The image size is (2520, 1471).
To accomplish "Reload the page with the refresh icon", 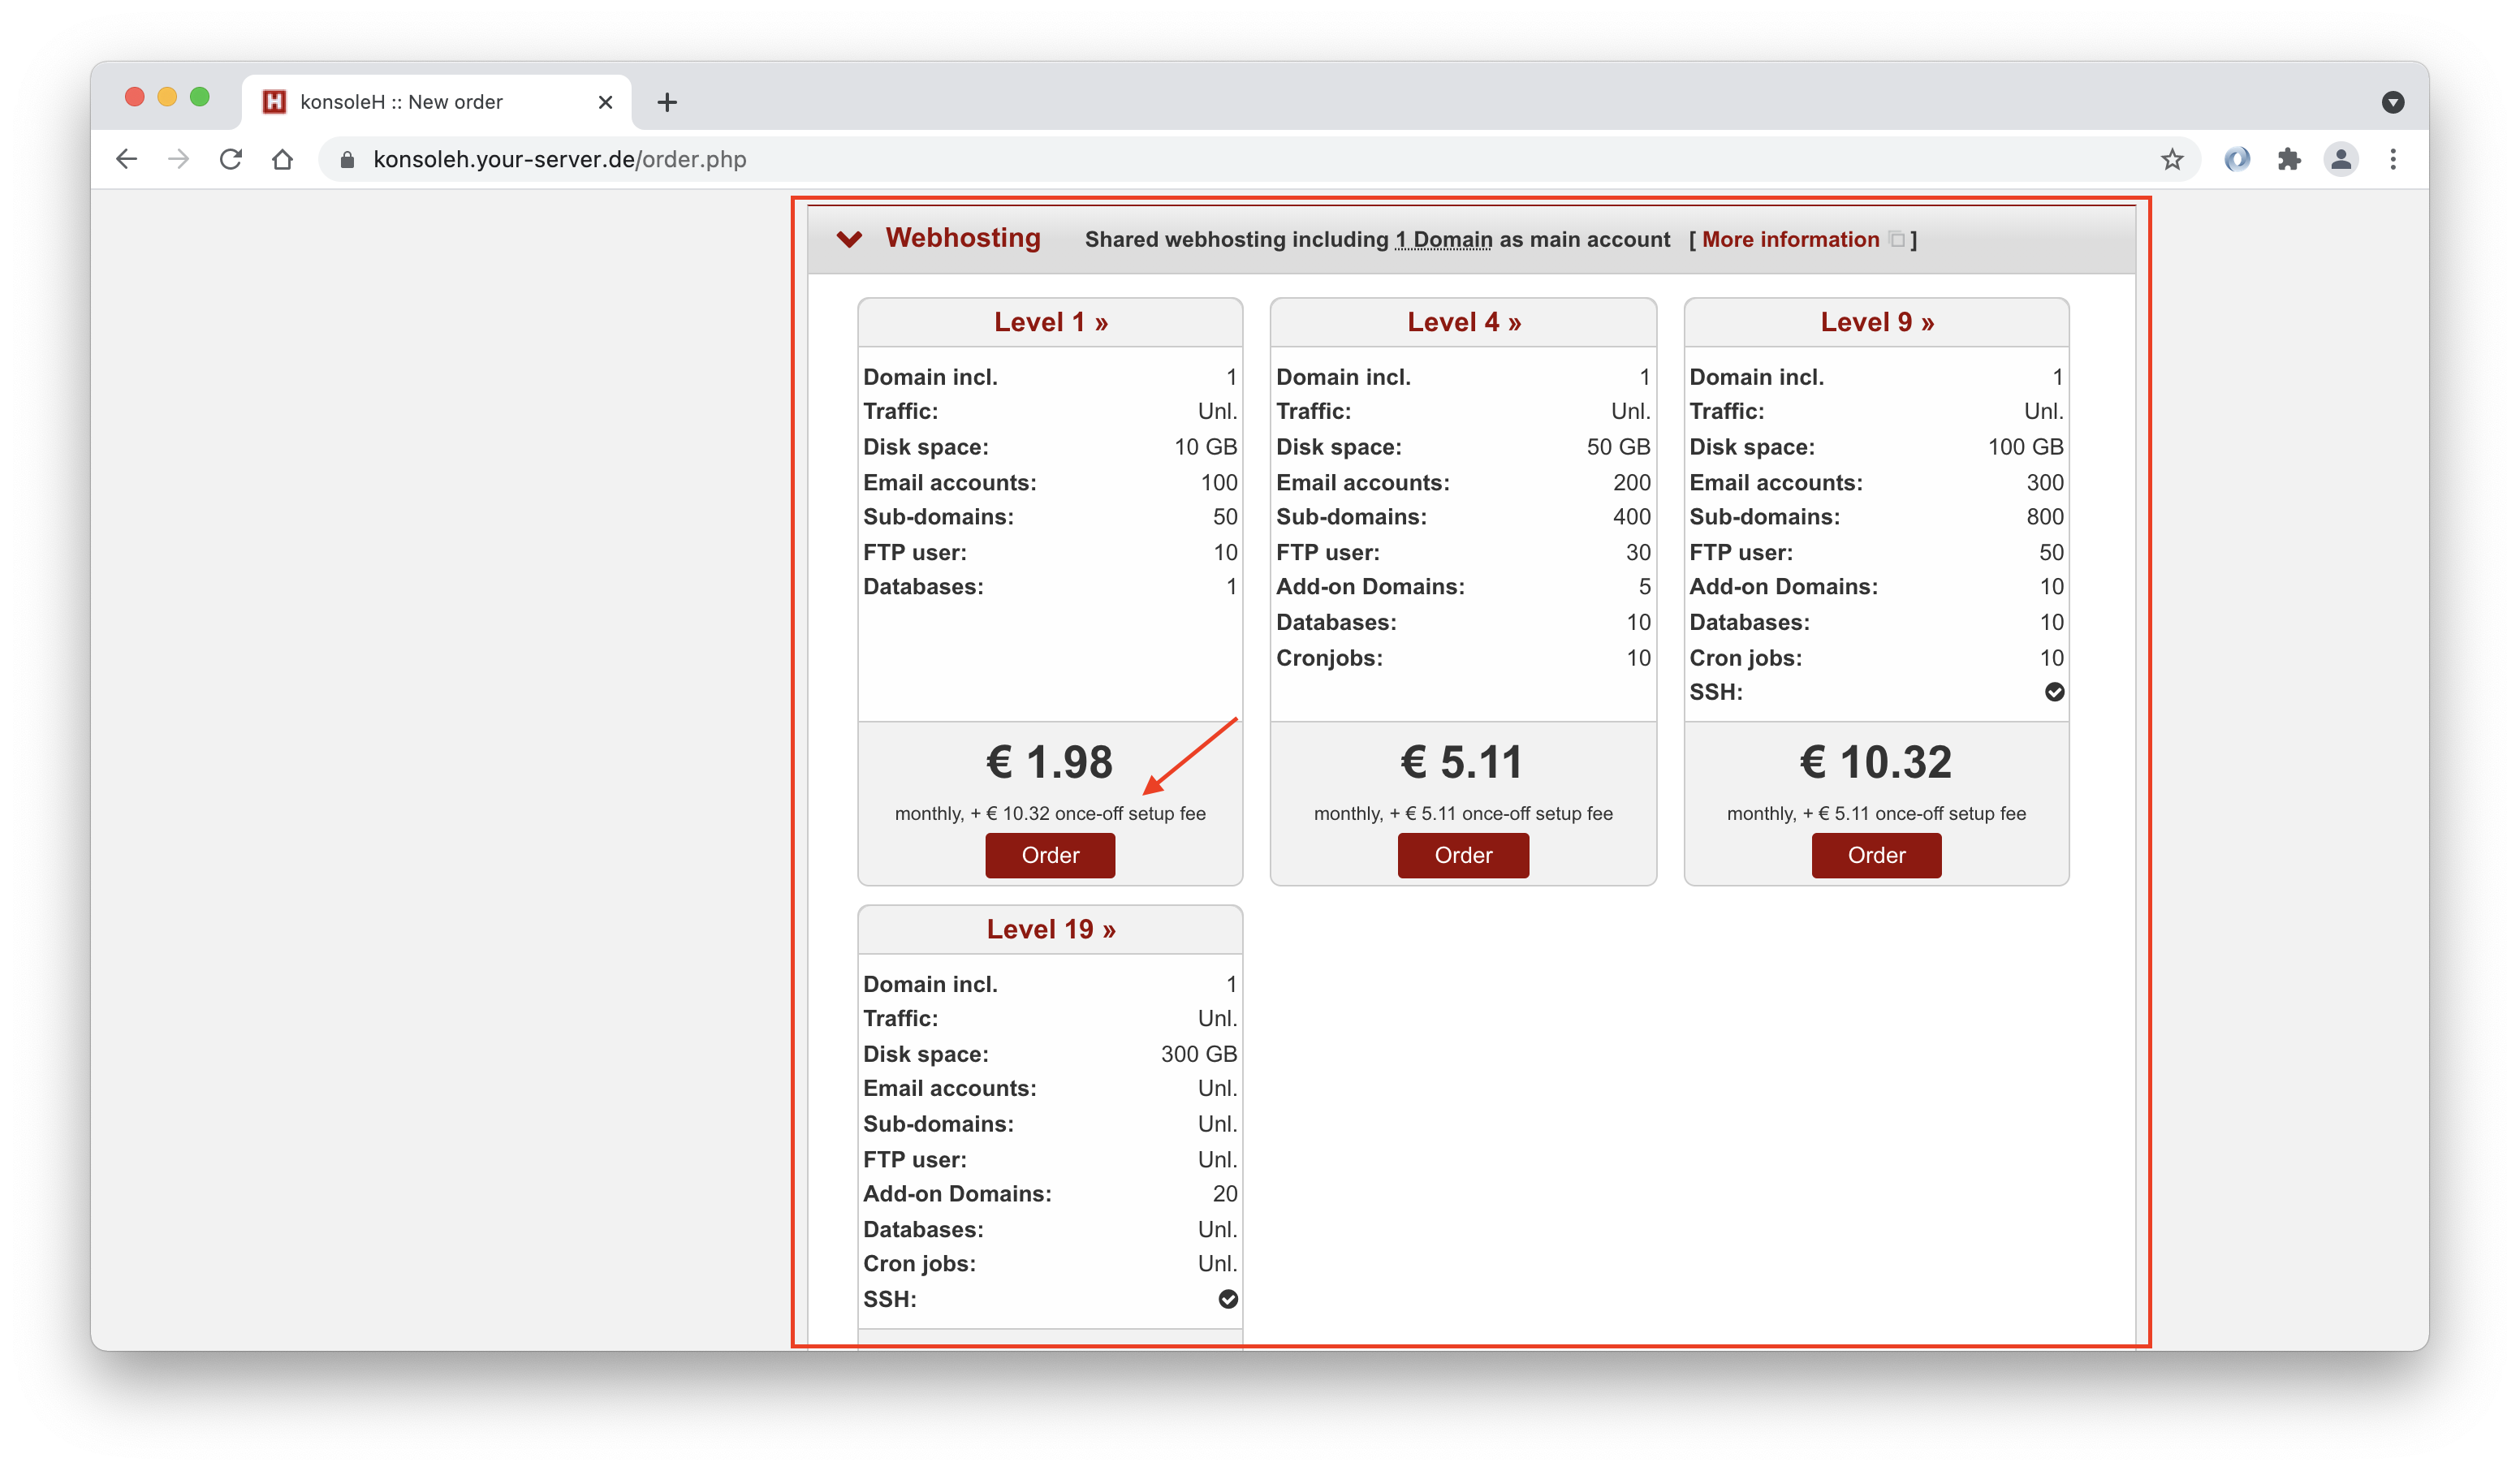I will tap(230, 159).
